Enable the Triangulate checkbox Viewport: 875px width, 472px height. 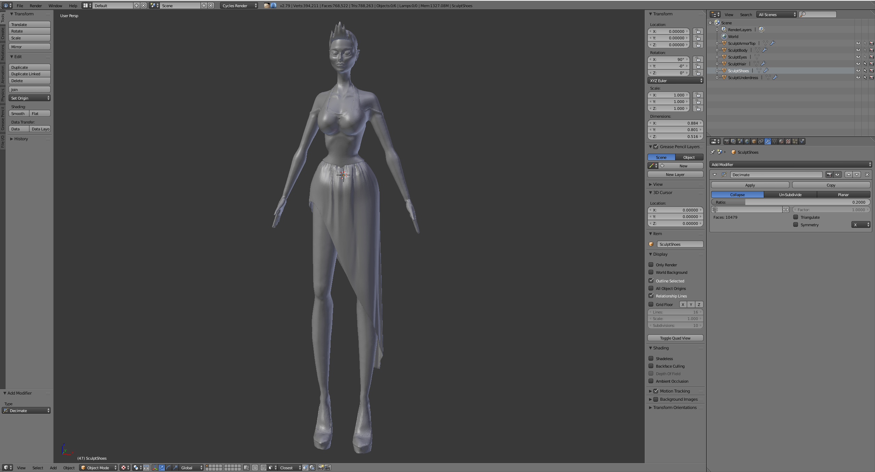coord(796,217)
